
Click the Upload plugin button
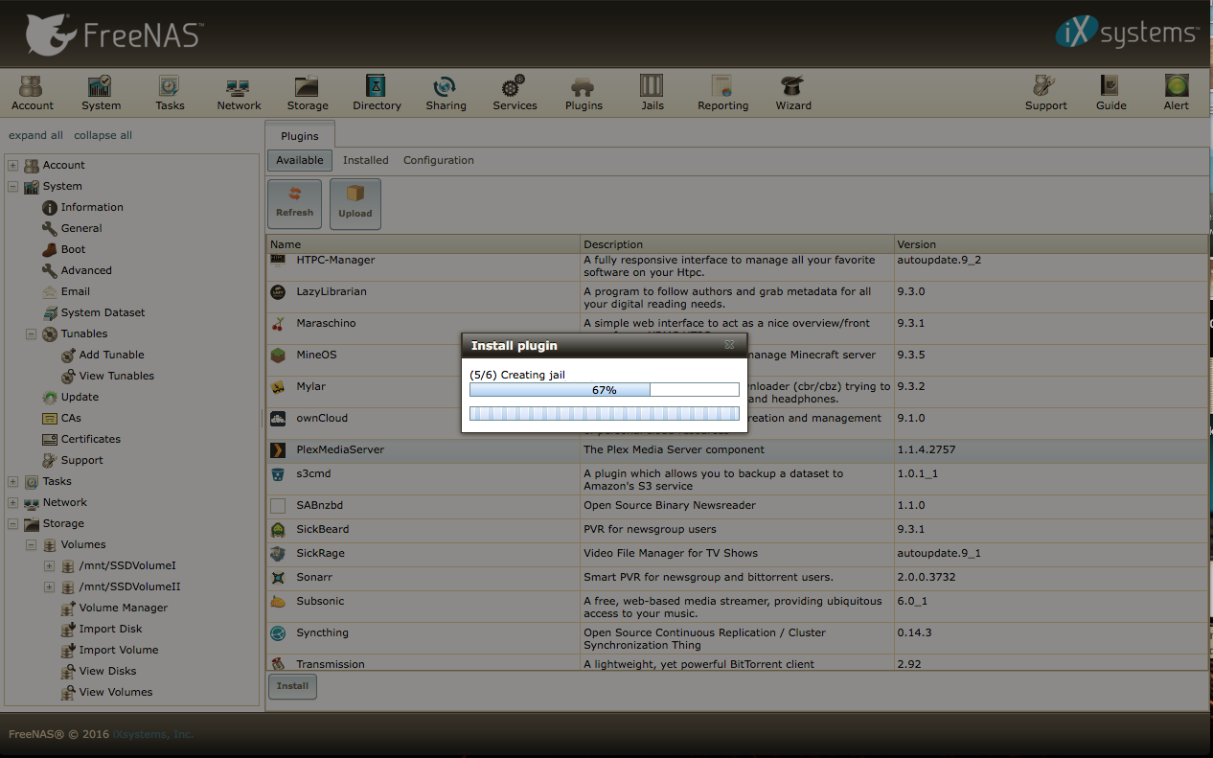click(x=355, y=204)
